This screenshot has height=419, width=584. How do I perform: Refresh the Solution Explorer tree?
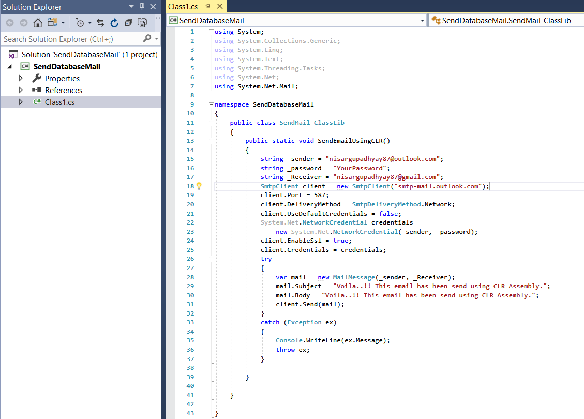[x=114, y=23]
